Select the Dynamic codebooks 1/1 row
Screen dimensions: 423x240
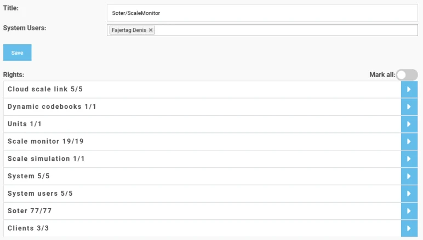[x=202, y=107]
